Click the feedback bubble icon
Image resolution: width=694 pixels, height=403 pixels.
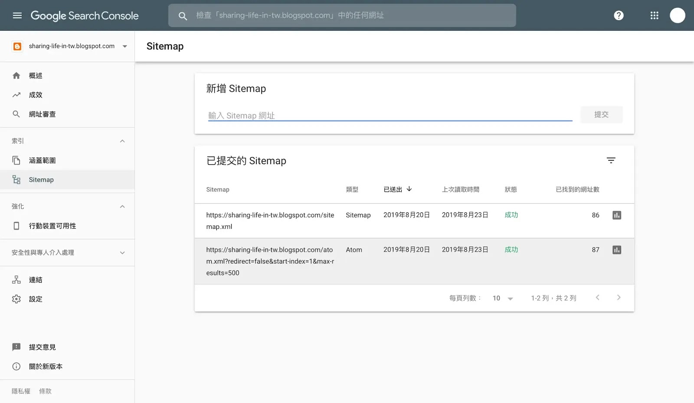(16, 347)
